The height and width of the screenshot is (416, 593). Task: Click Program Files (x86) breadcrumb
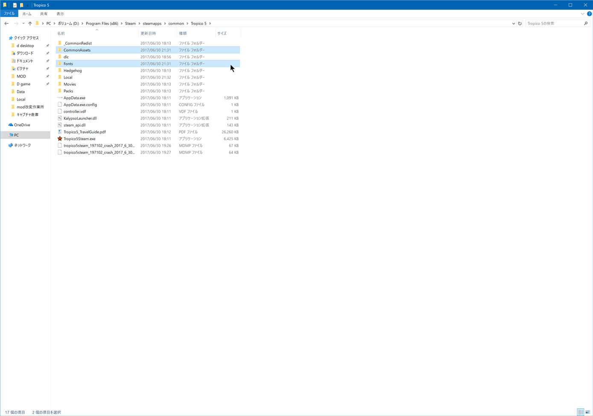tap(102, 23)
